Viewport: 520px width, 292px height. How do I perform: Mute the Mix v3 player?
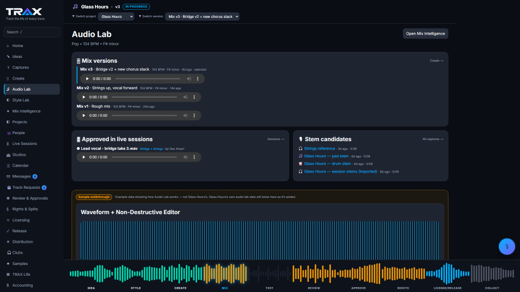click(x=188, y=79)
